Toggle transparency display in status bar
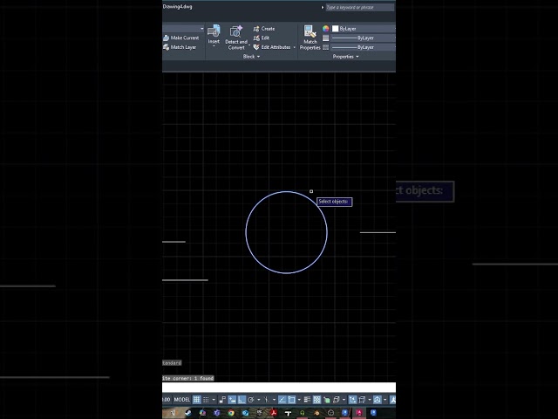The width and height of the screenshot is (558, 419). 317,400
